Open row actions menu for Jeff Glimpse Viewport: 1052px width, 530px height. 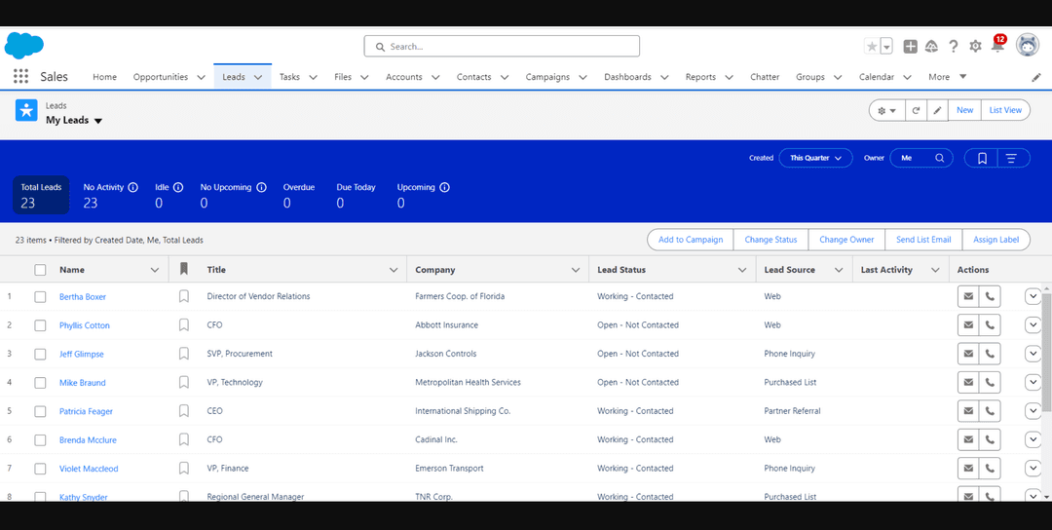coord(1033,354)
